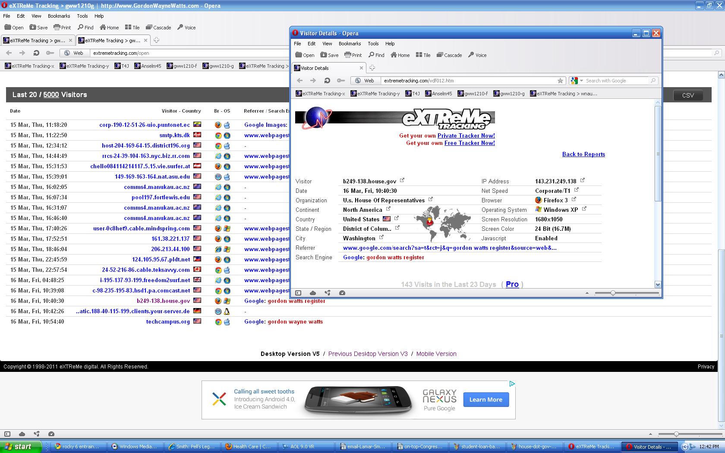The width and height of the screenshot is (725, 453).
Task: Open File menu in Visitor Details window
Action: tap(298, 44)
